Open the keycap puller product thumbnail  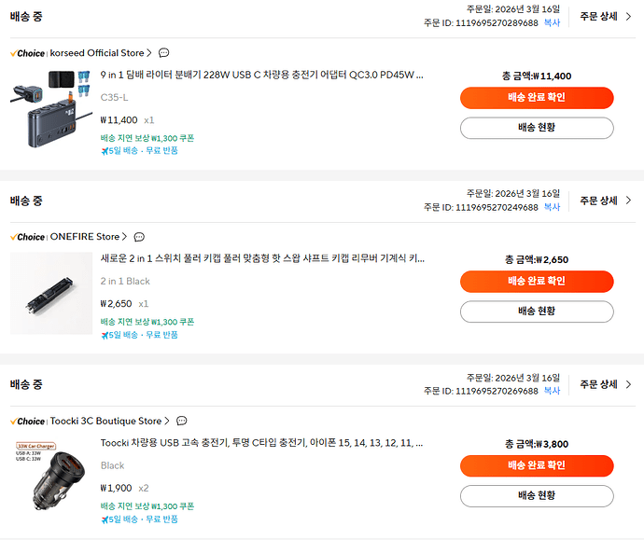[51, 294]
